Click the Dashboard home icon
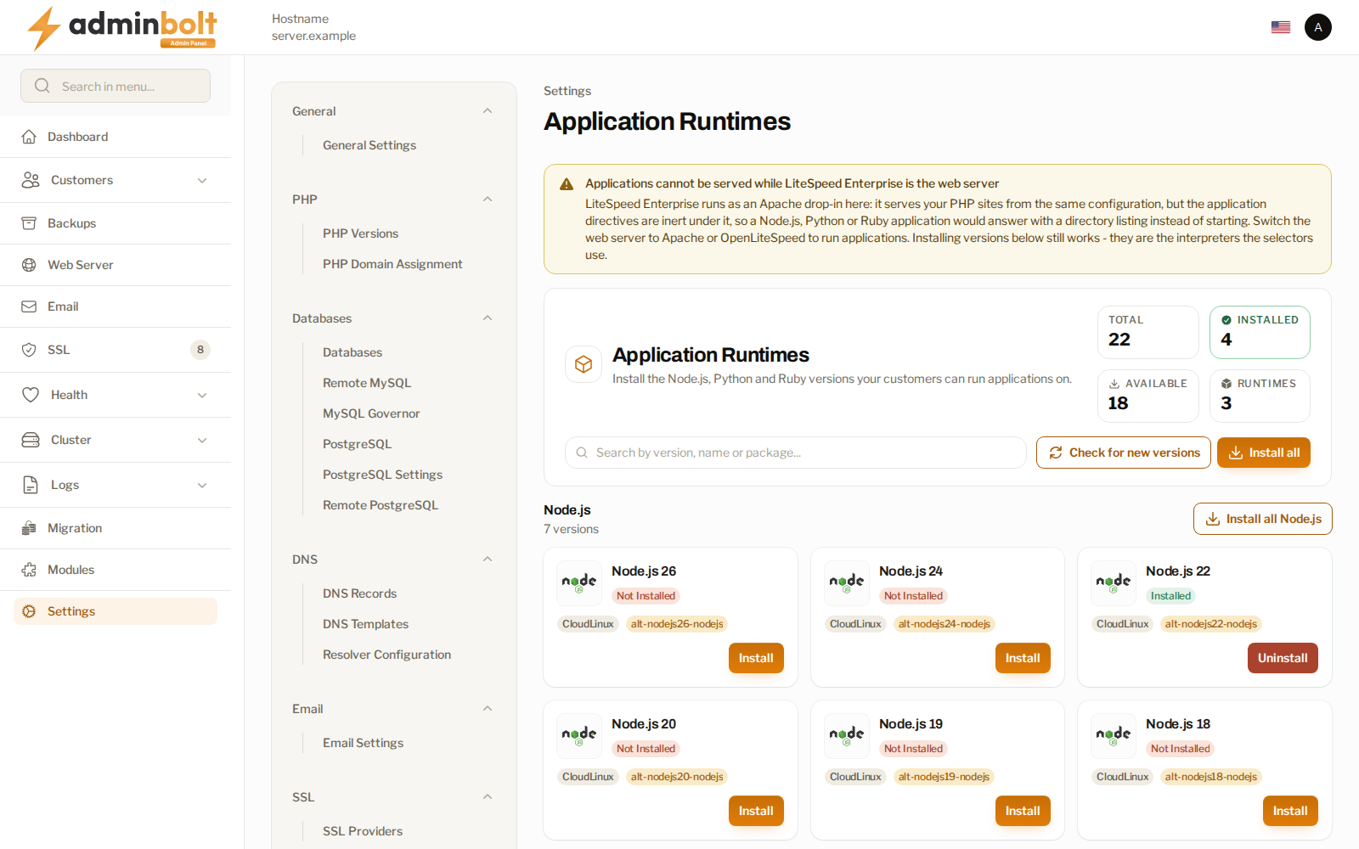The height and width of the screenshot is (849, 1359). 29,137
